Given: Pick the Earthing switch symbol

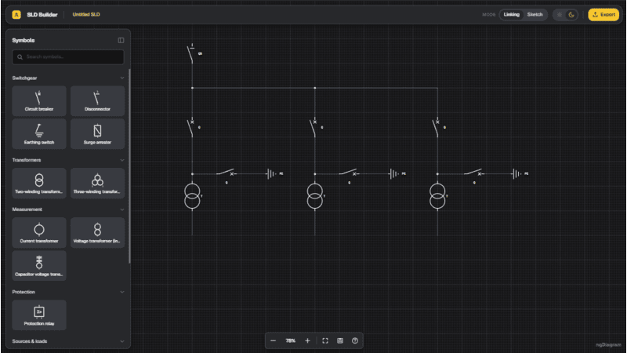Looking at the screenshot, I should click(x=39, y=134).
